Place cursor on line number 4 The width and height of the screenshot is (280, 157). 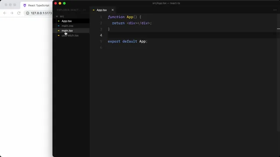point(101,35)
